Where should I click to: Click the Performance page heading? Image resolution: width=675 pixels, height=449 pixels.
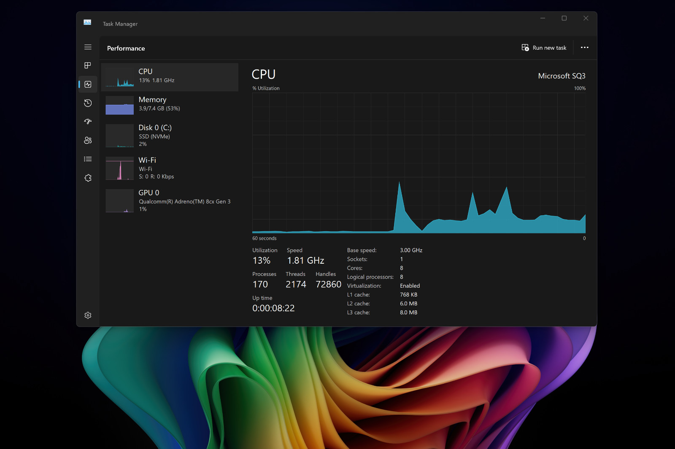pos(126,48)
